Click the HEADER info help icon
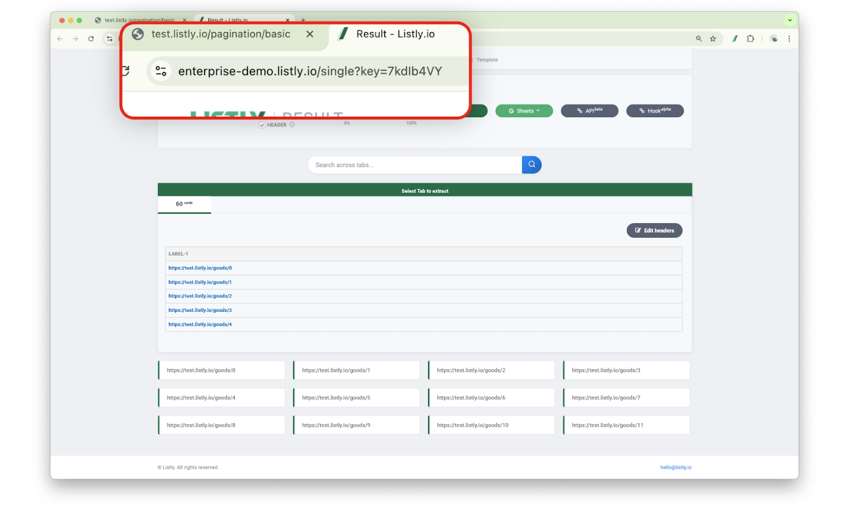Screen dimensions: 848x507 click(x=292, y=125)
